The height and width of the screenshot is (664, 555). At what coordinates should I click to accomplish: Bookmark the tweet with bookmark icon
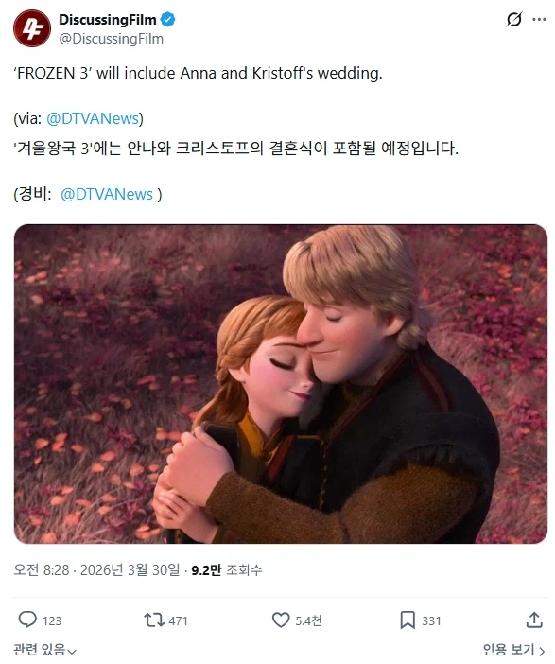coord(408,620)
